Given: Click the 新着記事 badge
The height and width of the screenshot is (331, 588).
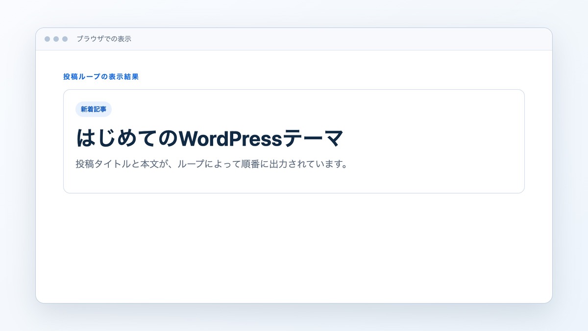Looking at the screenshot, I should [x=94, y=109].
